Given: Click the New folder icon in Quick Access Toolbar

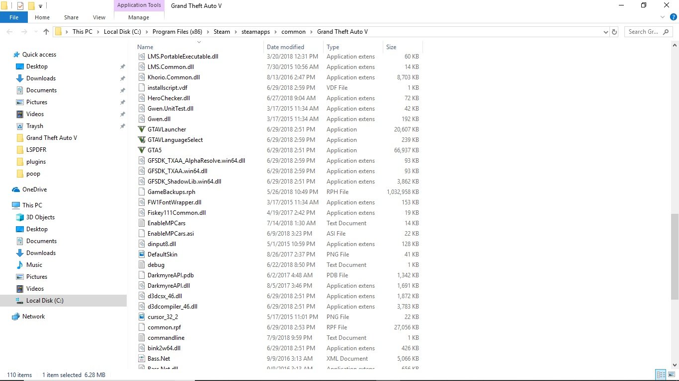Looking at the screenshot, I should [31, 6].
